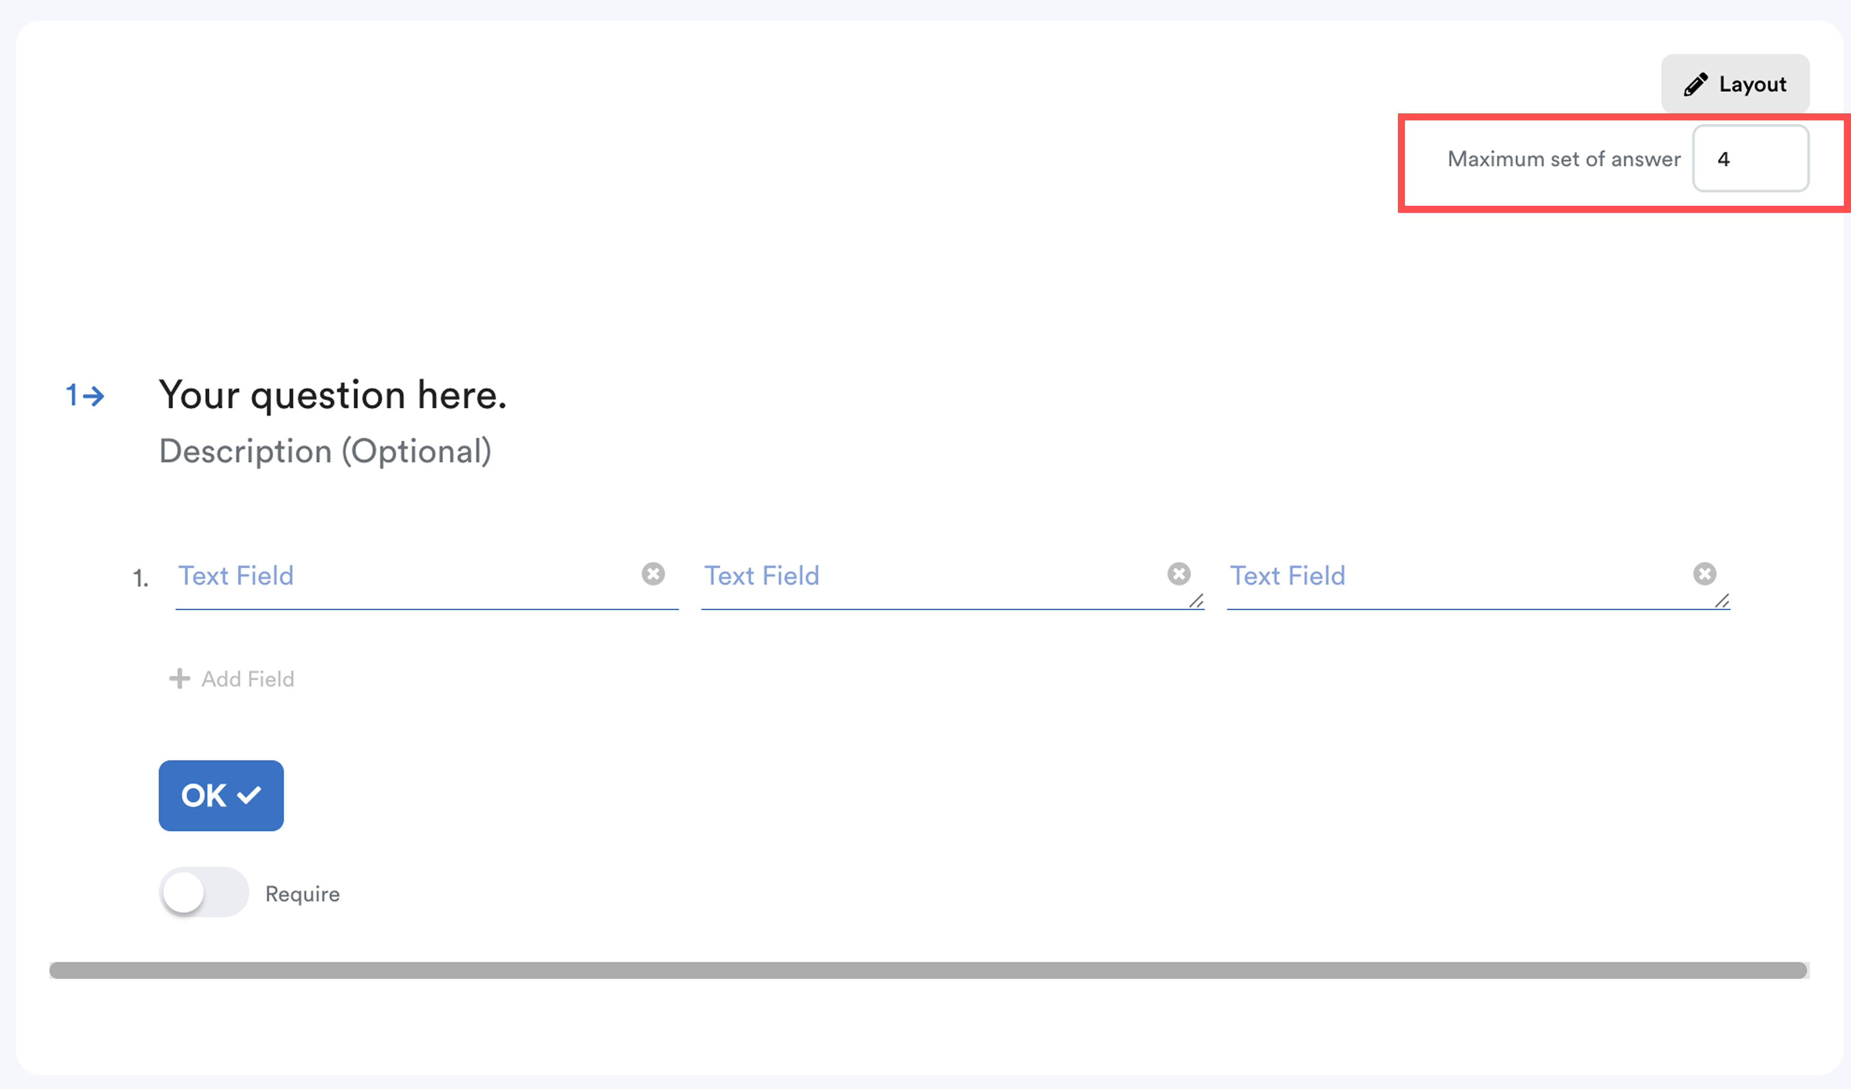Viewport: 1851px width, 1089px height.
Task: Click the resize handle of second Text Field
Action: [x=1196, y=601]
